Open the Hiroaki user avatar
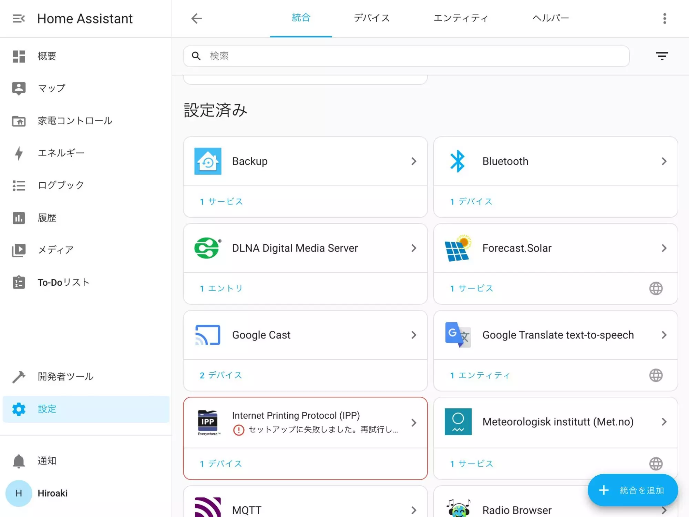The image size is (689, 517). click(19, 493)
